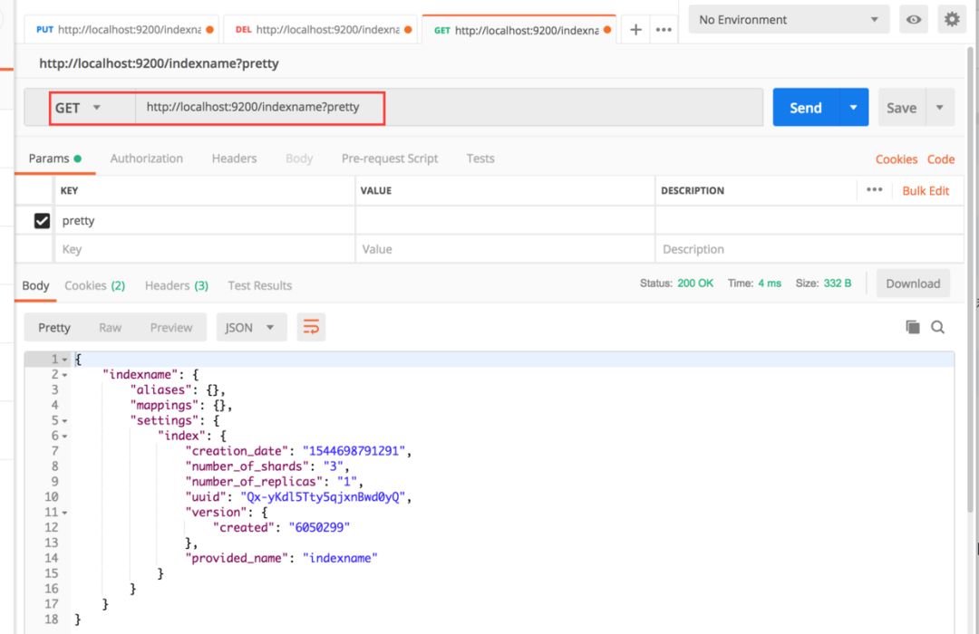Click the search magnifier in response body
979x634 pixels.
938,327
